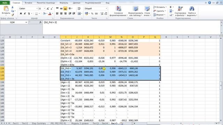This screenshot has height=125, width=223.
Task: Open Find & Select (Найти и выделить)
Action: (x=192, y=11)
